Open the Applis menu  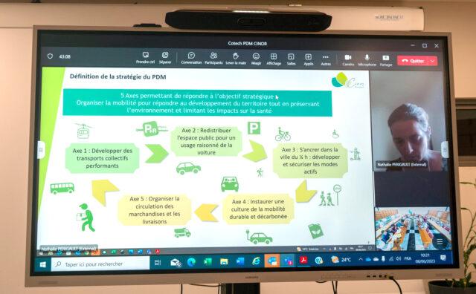(x=308, y=59)
